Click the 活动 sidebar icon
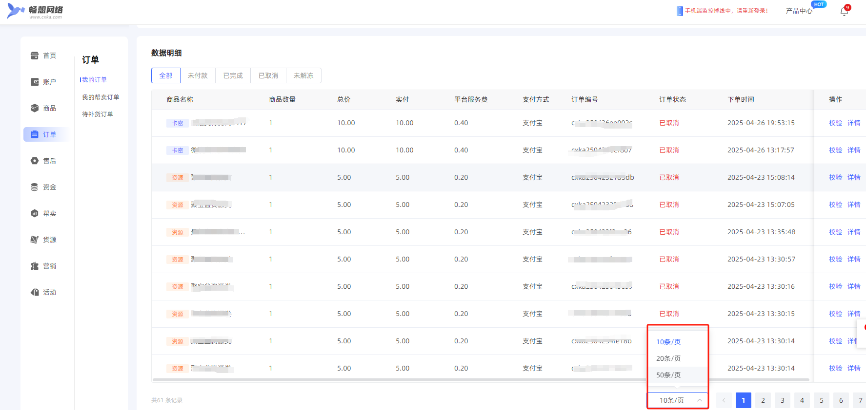866x410 pixels. [x=35, y=292]
